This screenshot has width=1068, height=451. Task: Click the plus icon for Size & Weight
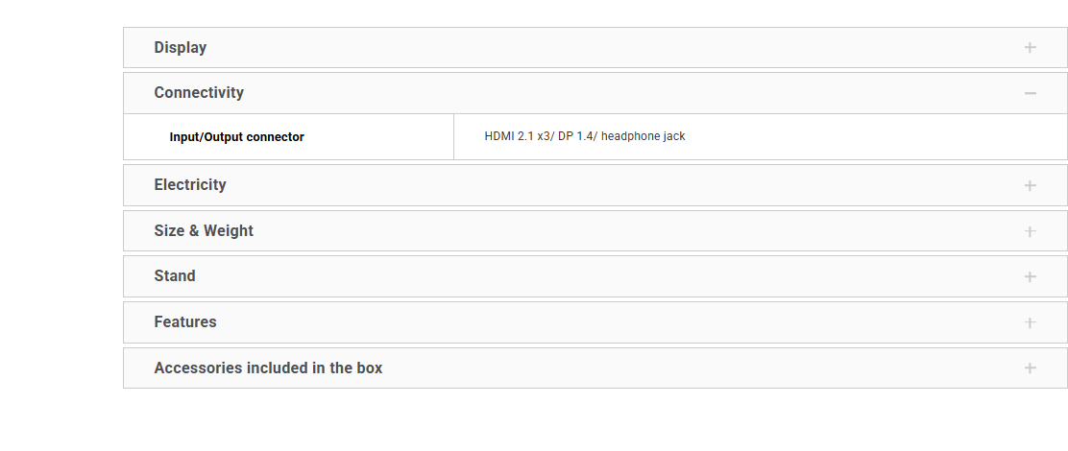coord(1030,231)
